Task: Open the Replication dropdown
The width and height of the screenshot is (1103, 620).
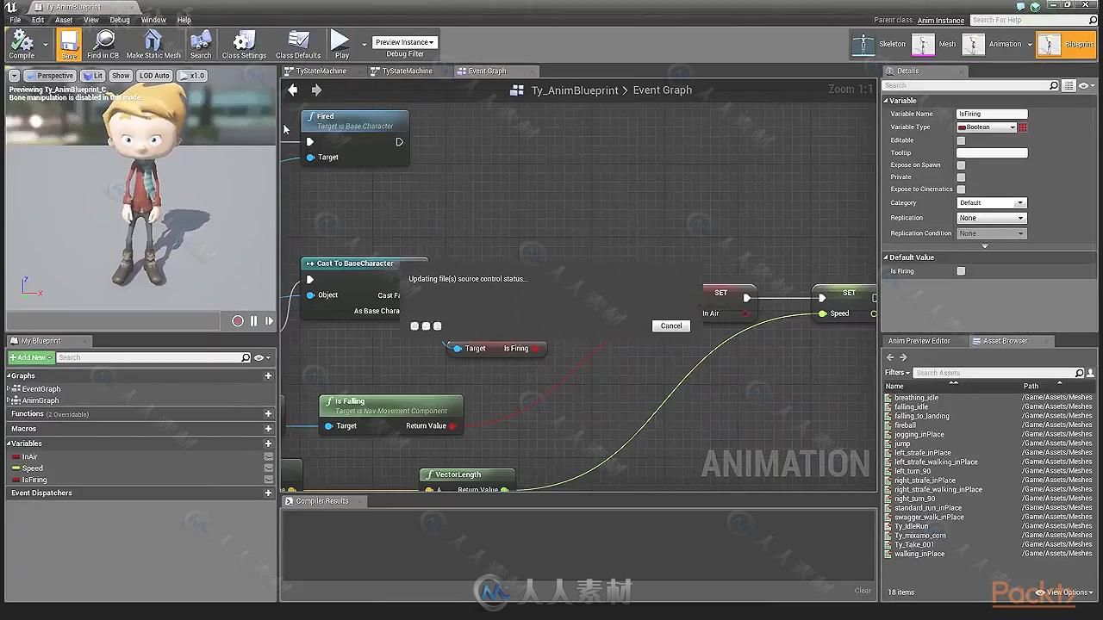Action: pyautogui.click(x=991, y=218)
